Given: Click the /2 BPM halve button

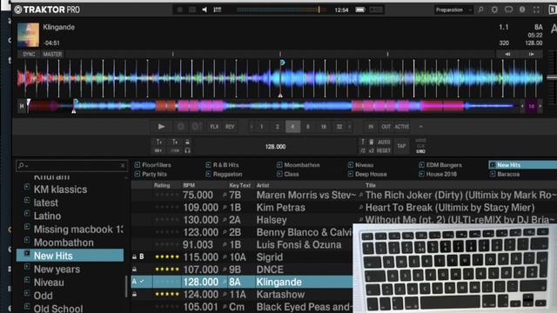Looking at the screenshot, I should (x=363, y=150).
